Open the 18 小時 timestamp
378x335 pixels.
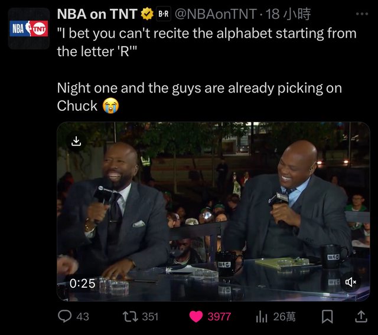click(288, 14)
